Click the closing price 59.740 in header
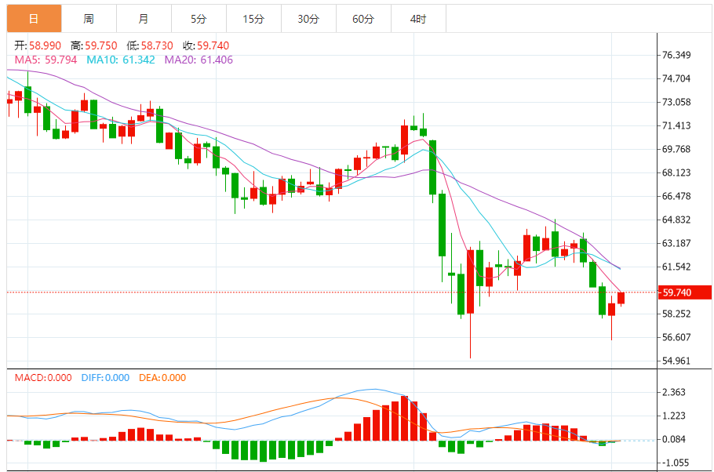 (x=213, y=45)
